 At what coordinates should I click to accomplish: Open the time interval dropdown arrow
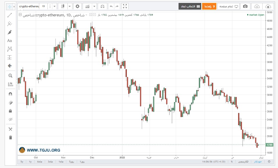(55, 6)
